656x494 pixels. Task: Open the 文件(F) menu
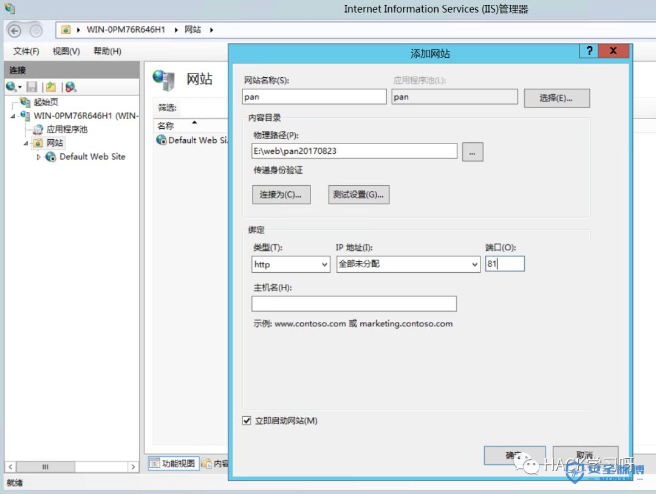pyautogui.click(x=26, y=51)
